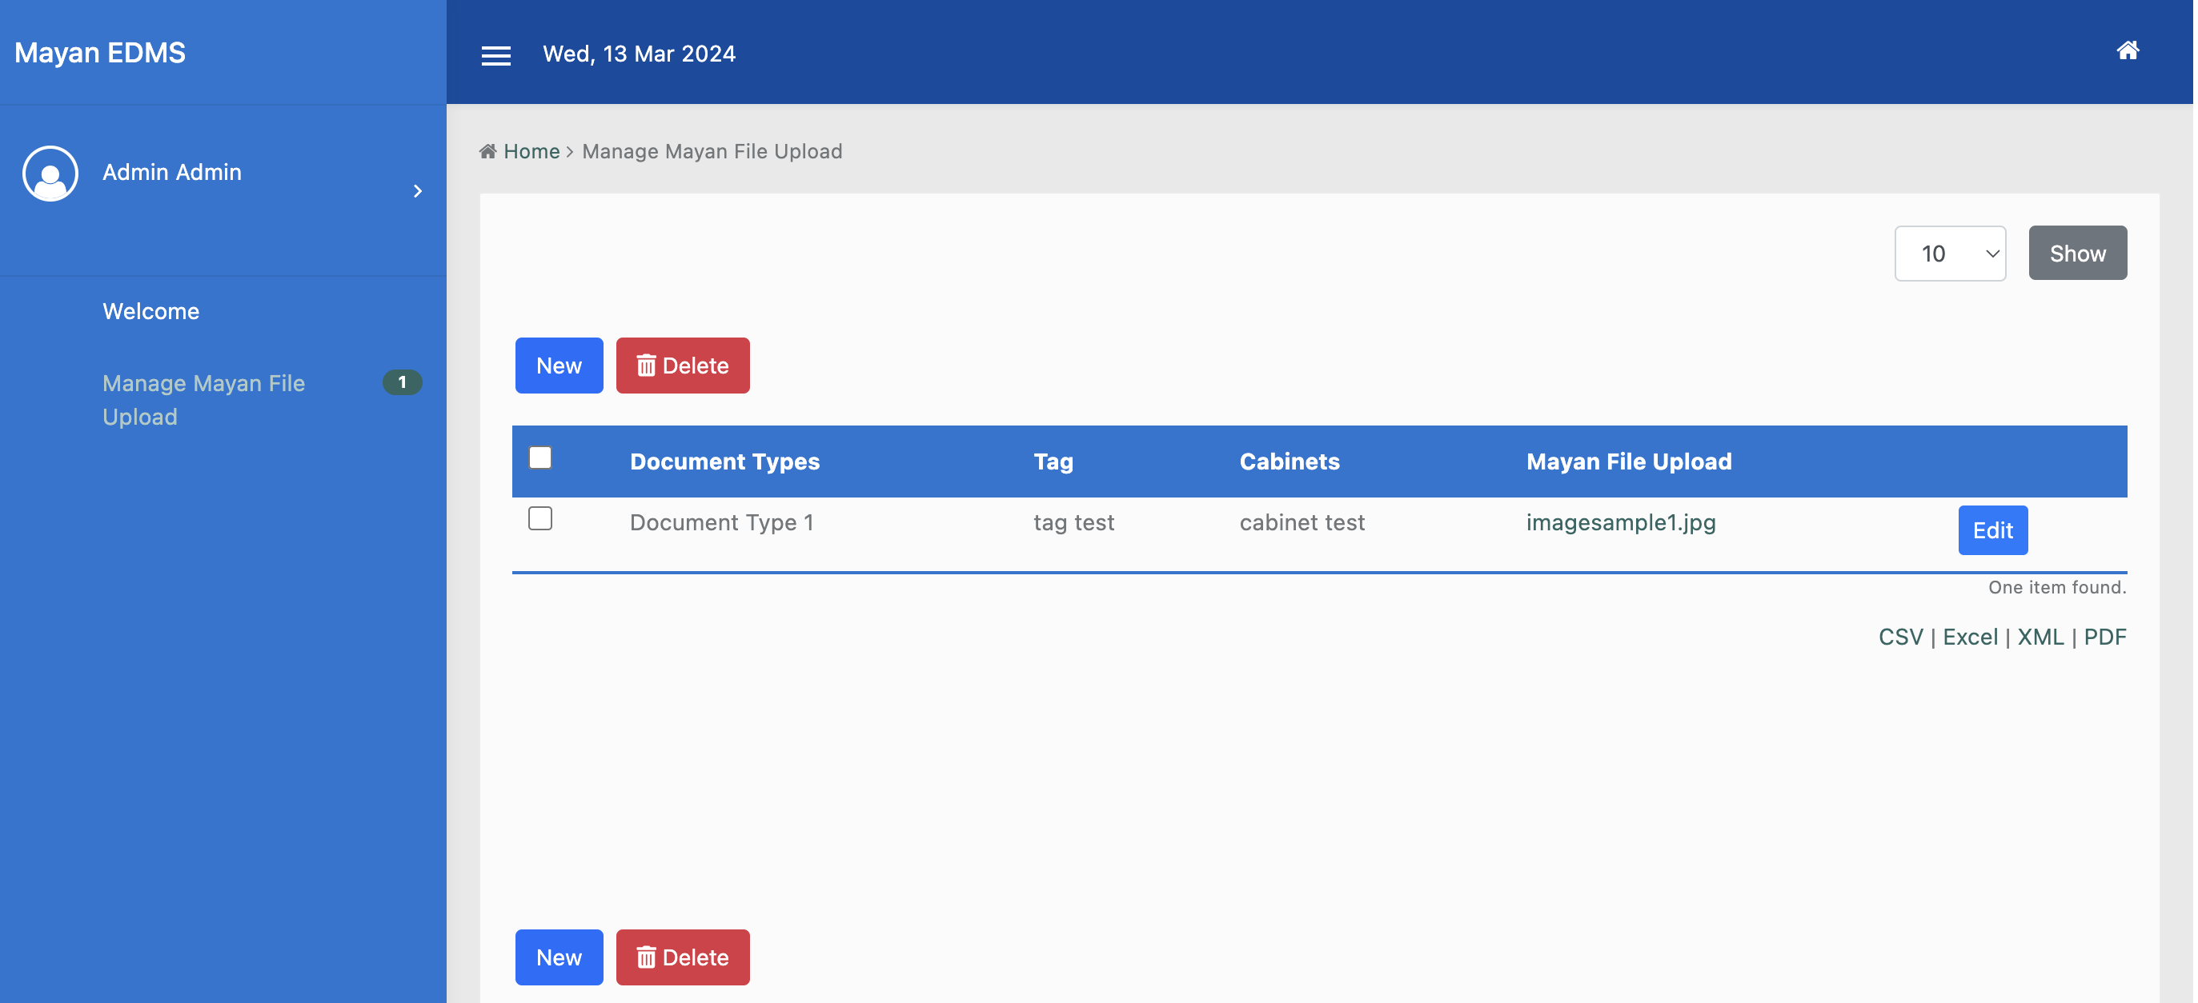Click the bottom Delete button

(x=683, y=957)
